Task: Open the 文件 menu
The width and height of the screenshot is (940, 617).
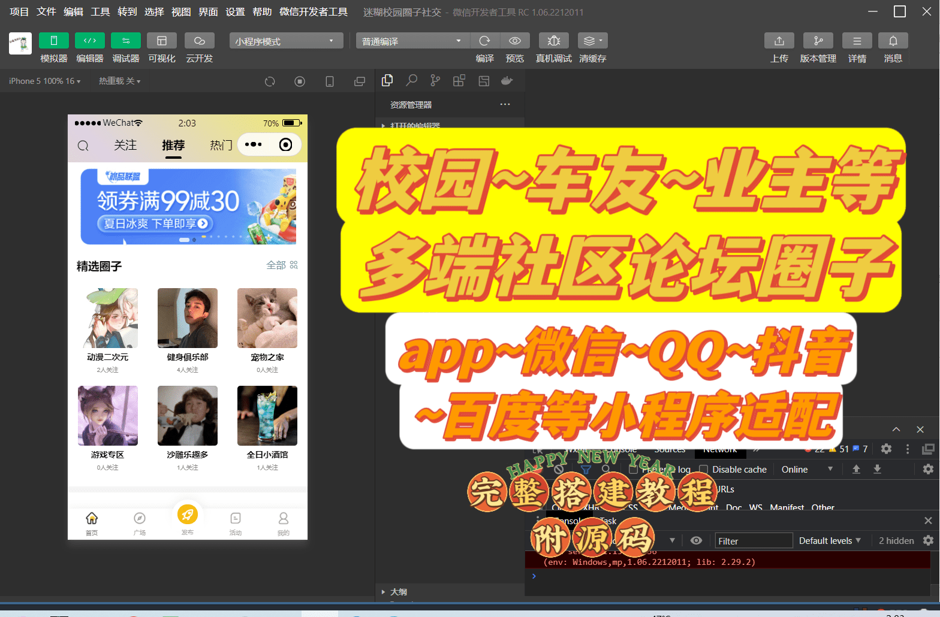Action: (46, 12)
